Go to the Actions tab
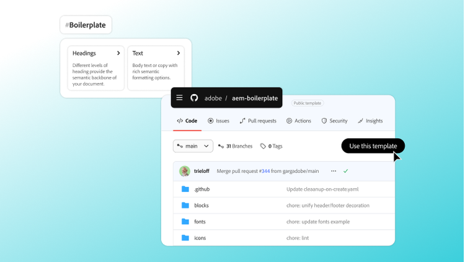Image resolution: width=465 pixels, height=262 pixels. pos(299,121)
